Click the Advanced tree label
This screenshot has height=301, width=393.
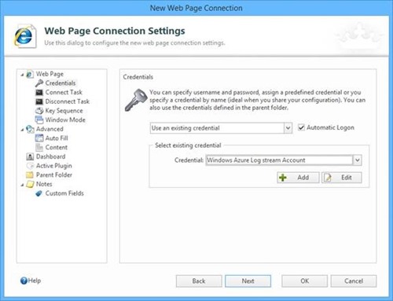coord(50,129)
